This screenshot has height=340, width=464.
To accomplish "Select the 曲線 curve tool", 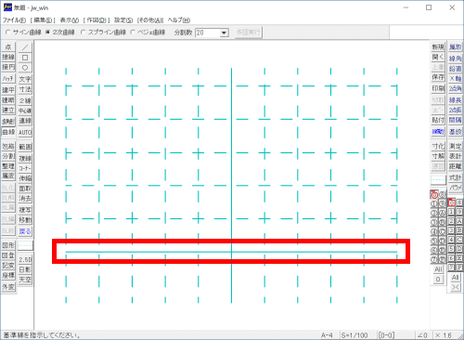I will 8,132.
